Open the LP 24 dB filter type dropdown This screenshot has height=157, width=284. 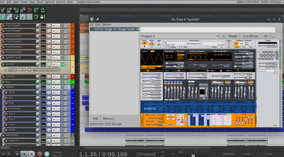click(198, 71)
